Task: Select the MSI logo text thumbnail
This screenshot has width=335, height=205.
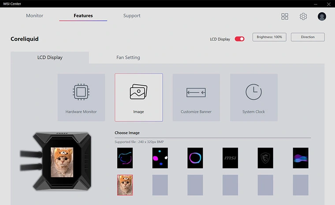Action: tap(230, 158)
